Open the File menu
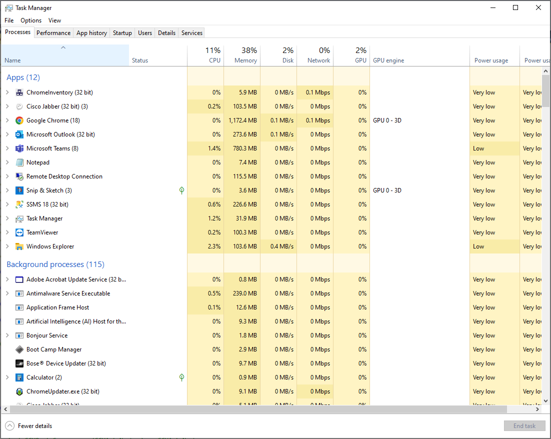The height and width of the screenshot is (439, 551). pos(9,20)
